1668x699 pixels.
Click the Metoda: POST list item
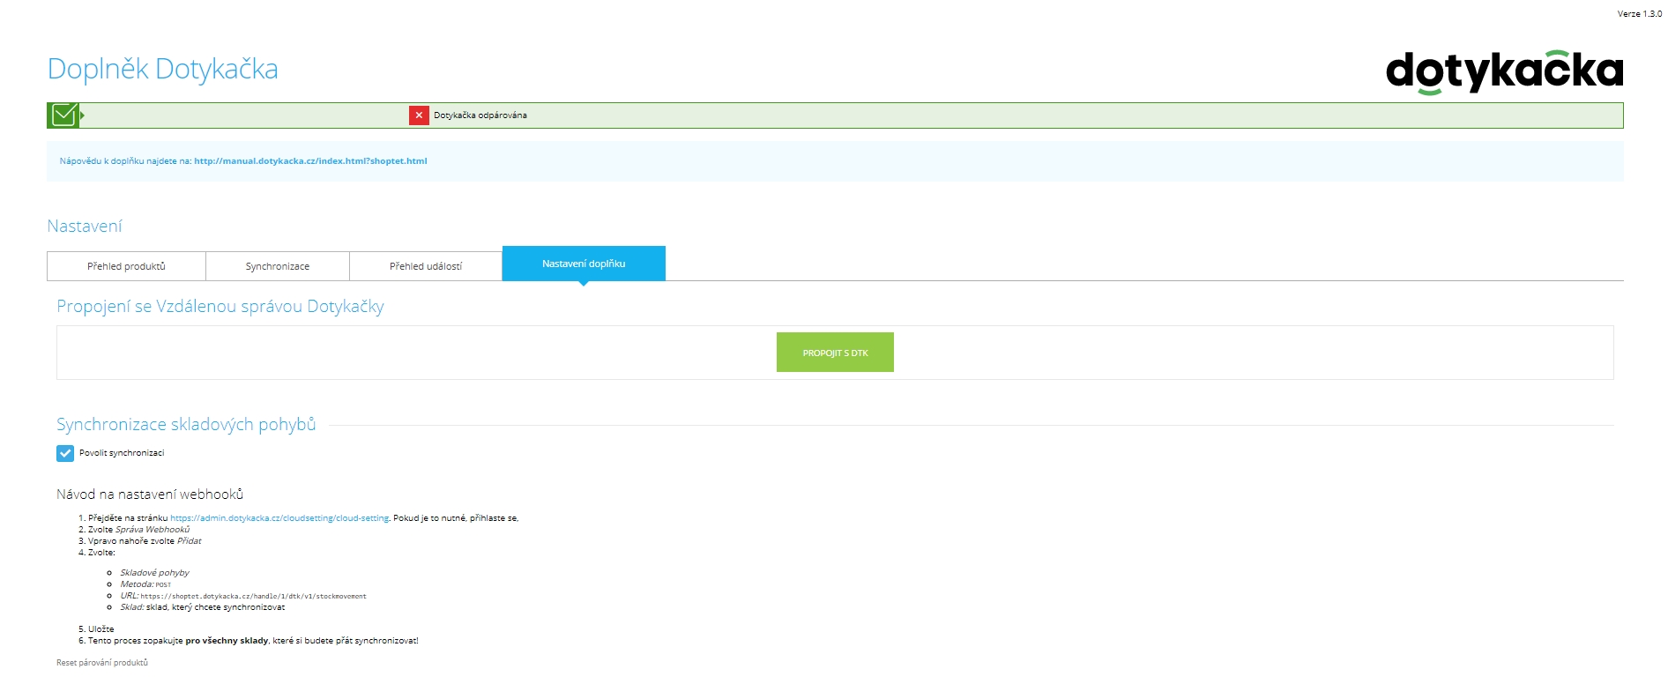click(x=146, y=584)
